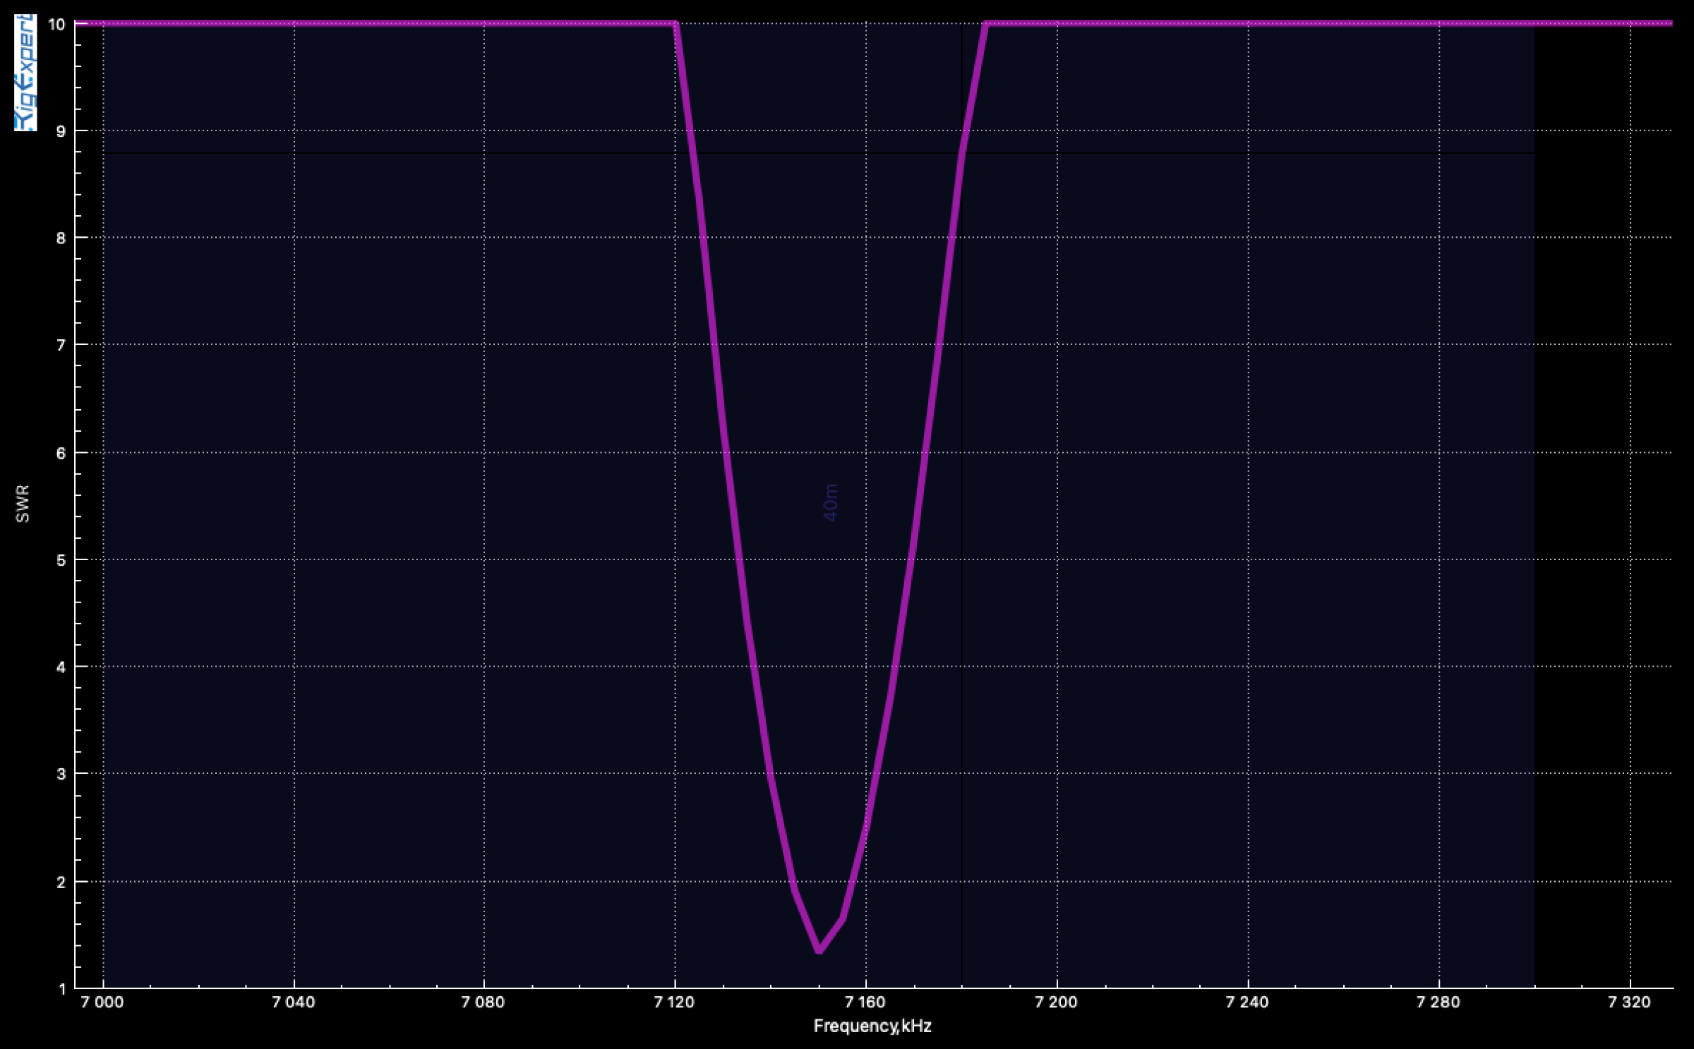Click SWR axis value 1
The height and width of the screenshot is (1049, 1694).
(x=62, y=989)
